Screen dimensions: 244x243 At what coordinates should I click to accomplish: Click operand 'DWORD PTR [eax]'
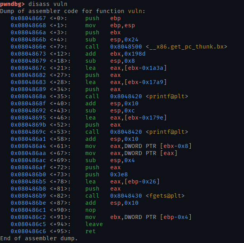pyautogui.click(x=151, y=153)
